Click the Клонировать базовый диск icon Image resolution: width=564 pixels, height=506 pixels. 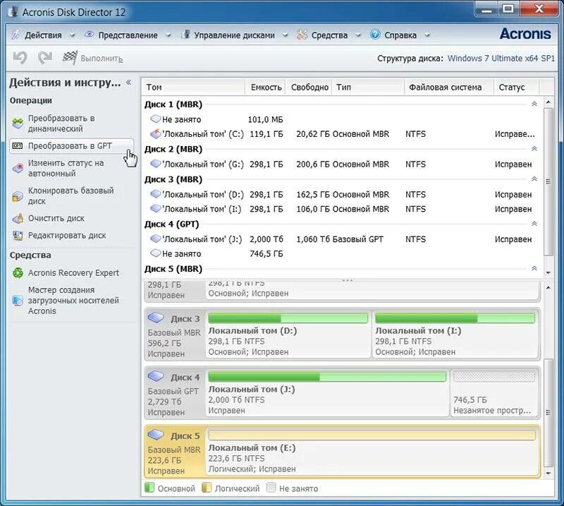point(18,196)
